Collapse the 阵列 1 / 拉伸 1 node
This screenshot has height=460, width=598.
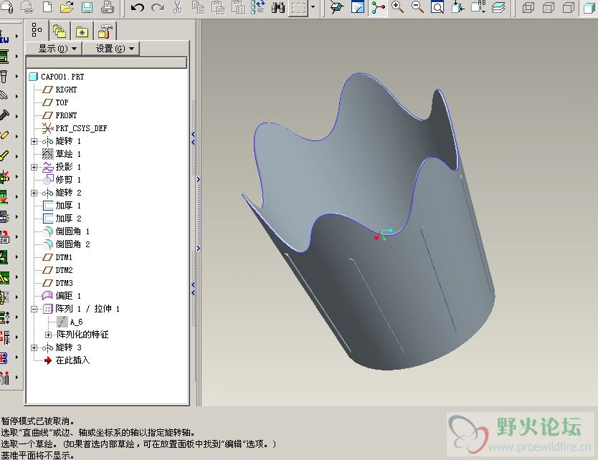34,309
